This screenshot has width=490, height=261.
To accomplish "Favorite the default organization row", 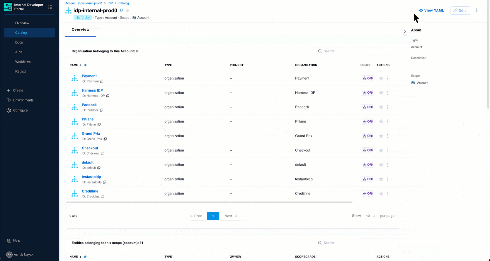I will click(381, 165).
